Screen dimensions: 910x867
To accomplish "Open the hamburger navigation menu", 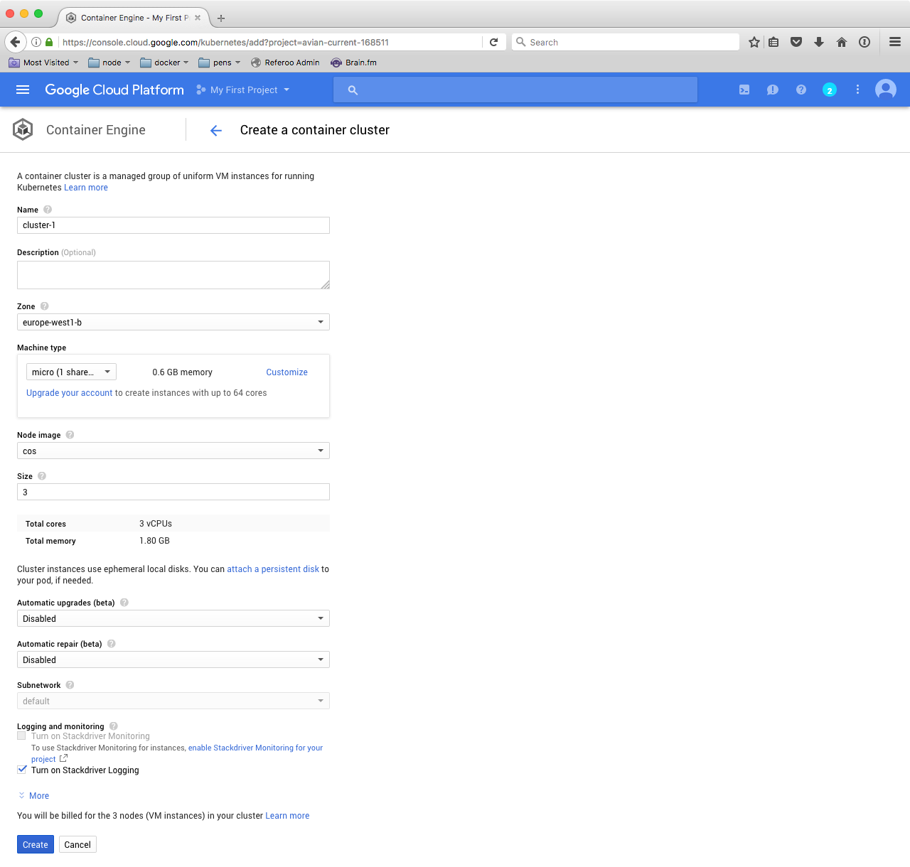I will click(x=23, y=90).
